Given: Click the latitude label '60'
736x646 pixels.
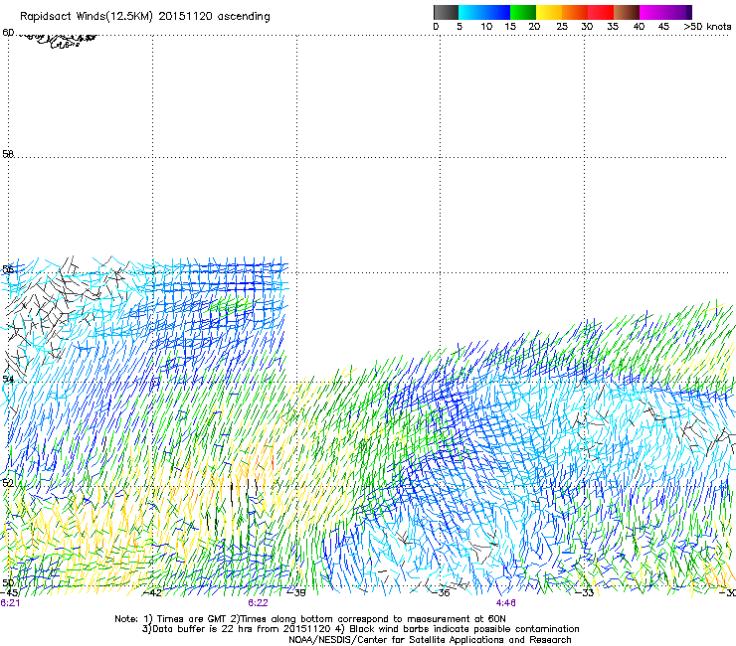Looking at the screenshot, I should [x=8, y=33].
